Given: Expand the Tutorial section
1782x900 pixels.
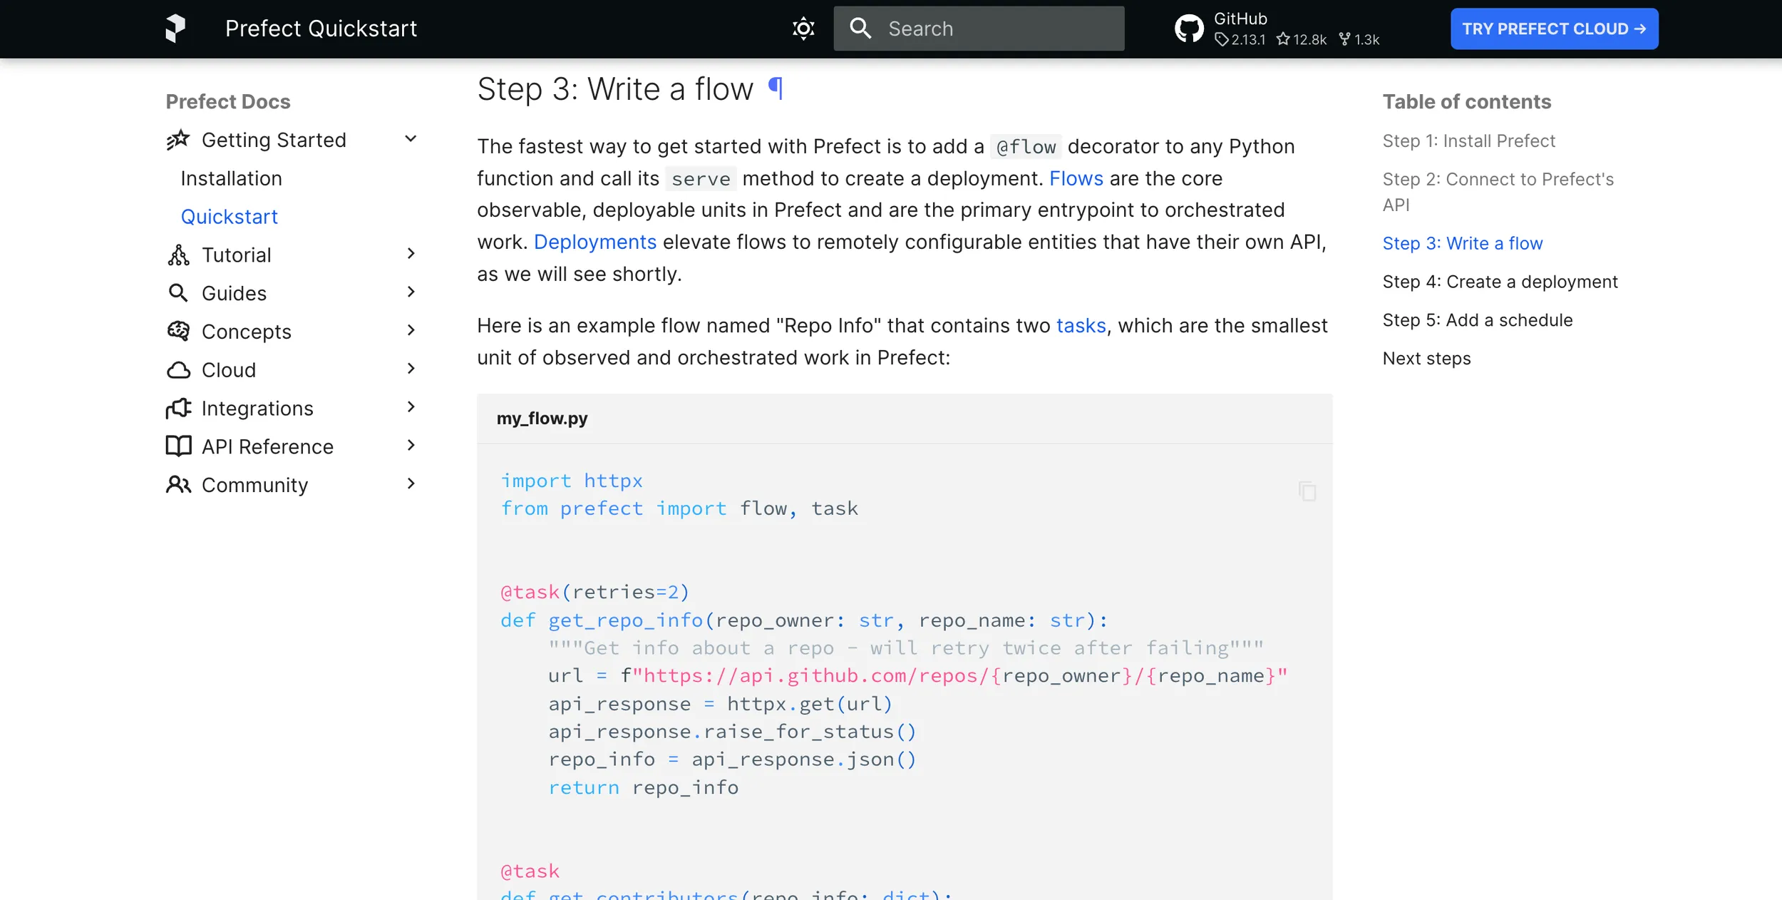Looking at the screenshot, I should (x=411, y=254).
